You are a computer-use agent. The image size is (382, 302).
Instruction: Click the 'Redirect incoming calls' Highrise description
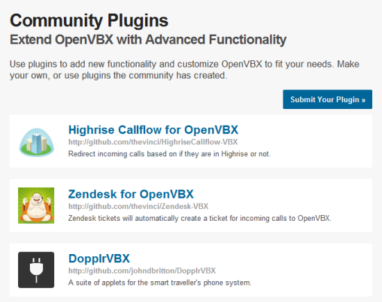[169, 154]
